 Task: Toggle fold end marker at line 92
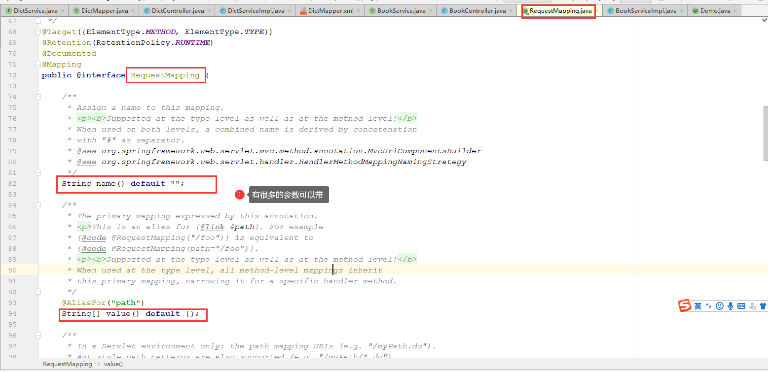pos(38,292)
